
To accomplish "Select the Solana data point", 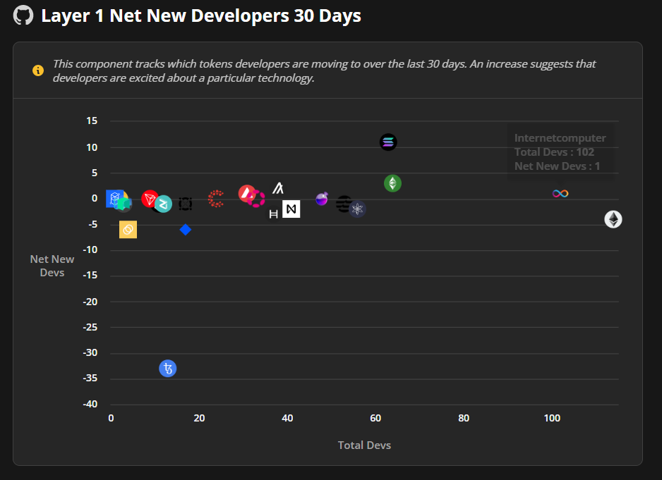I will click(x=388, y=142).
